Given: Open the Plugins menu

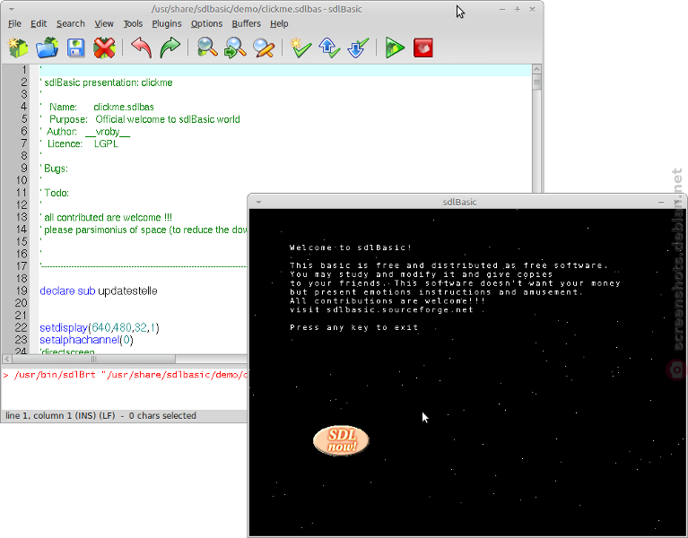Looking at the screenshot, I should tap(167, 23).
